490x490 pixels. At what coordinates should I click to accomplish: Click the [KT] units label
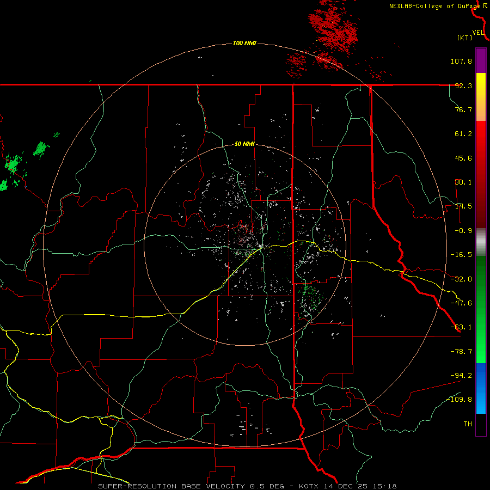coord(464,38)
